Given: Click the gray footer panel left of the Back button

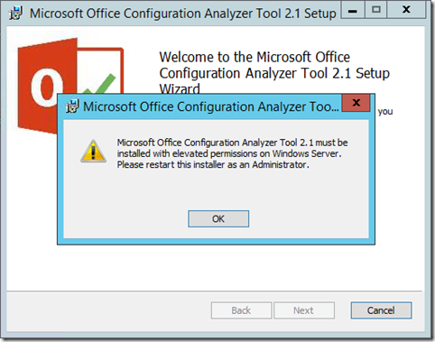Looking at the screenshot, I should point(108,310).
